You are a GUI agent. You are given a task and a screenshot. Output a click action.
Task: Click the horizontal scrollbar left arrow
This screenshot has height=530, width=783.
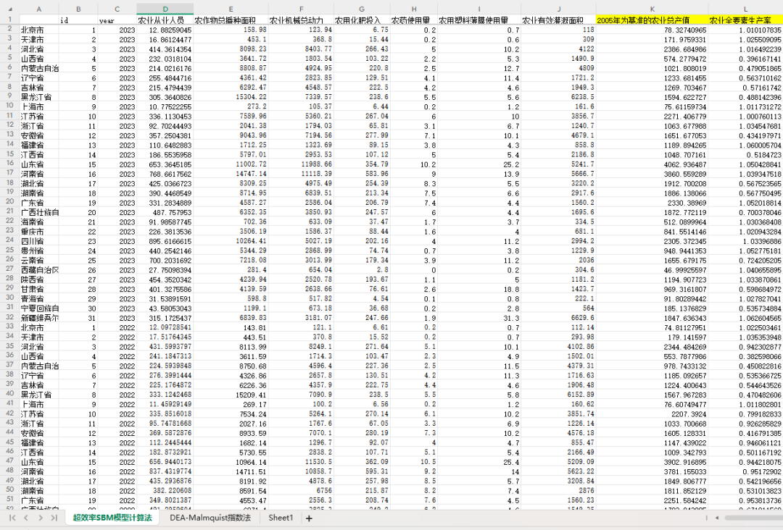click(x=717, y=518)
